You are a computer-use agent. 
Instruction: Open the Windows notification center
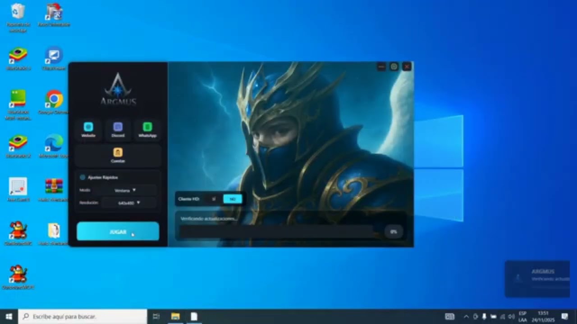pyautogui.click(x=565, y=316)
